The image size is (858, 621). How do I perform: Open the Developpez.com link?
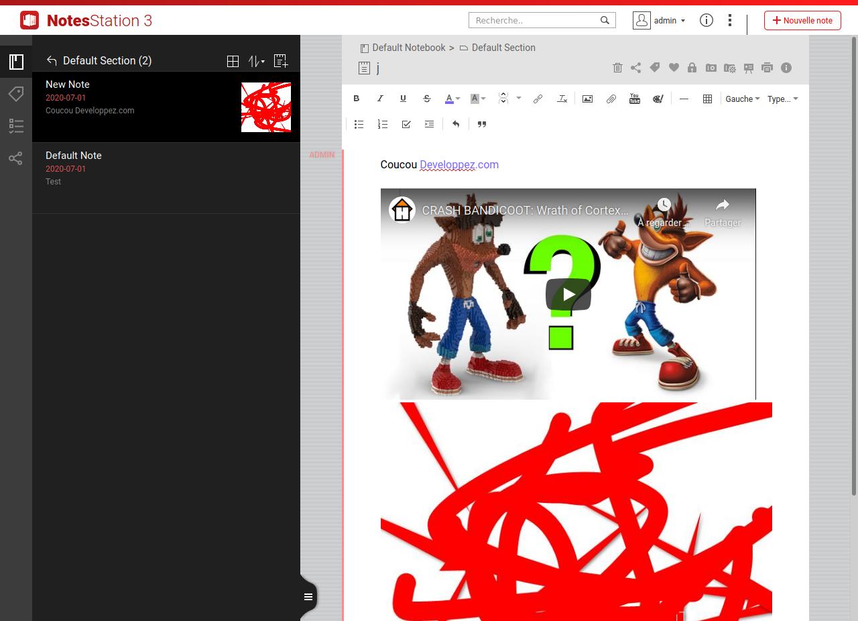pyautogui.click(x=459, y=164)
